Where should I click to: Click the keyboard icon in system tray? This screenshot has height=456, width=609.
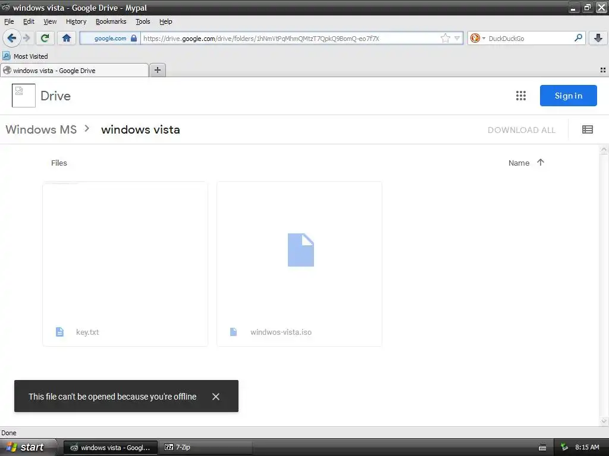tap(542, 448)
